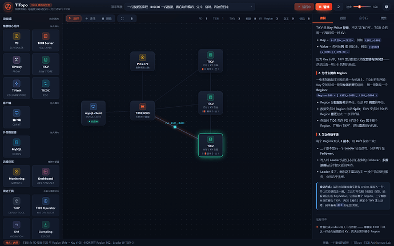Open the first explanation tab in right panel
394x246 pixels.
pos(323,18)
